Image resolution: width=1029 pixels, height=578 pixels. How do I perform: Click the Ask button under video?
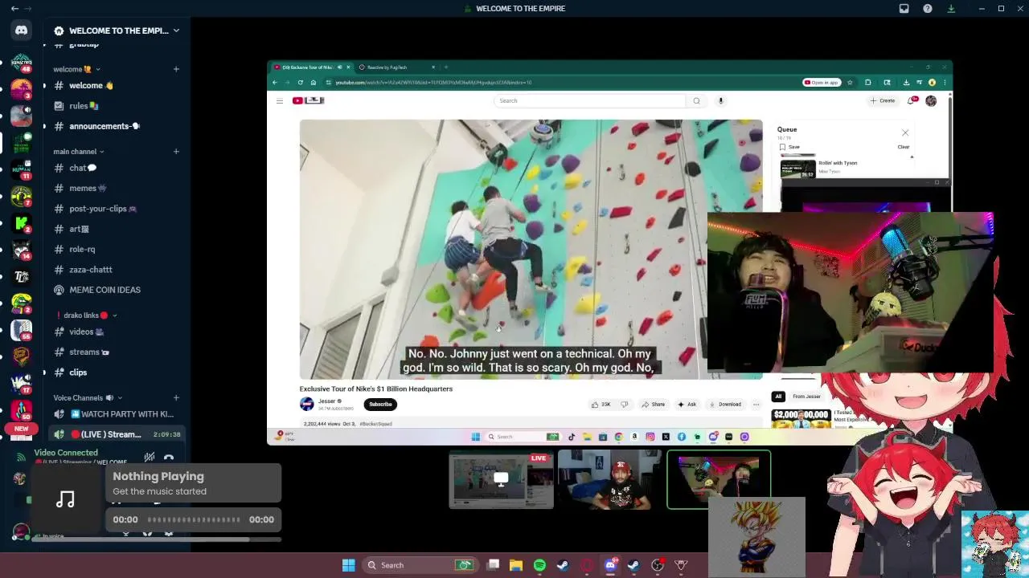pyautogui.click(x=687, y=405)
